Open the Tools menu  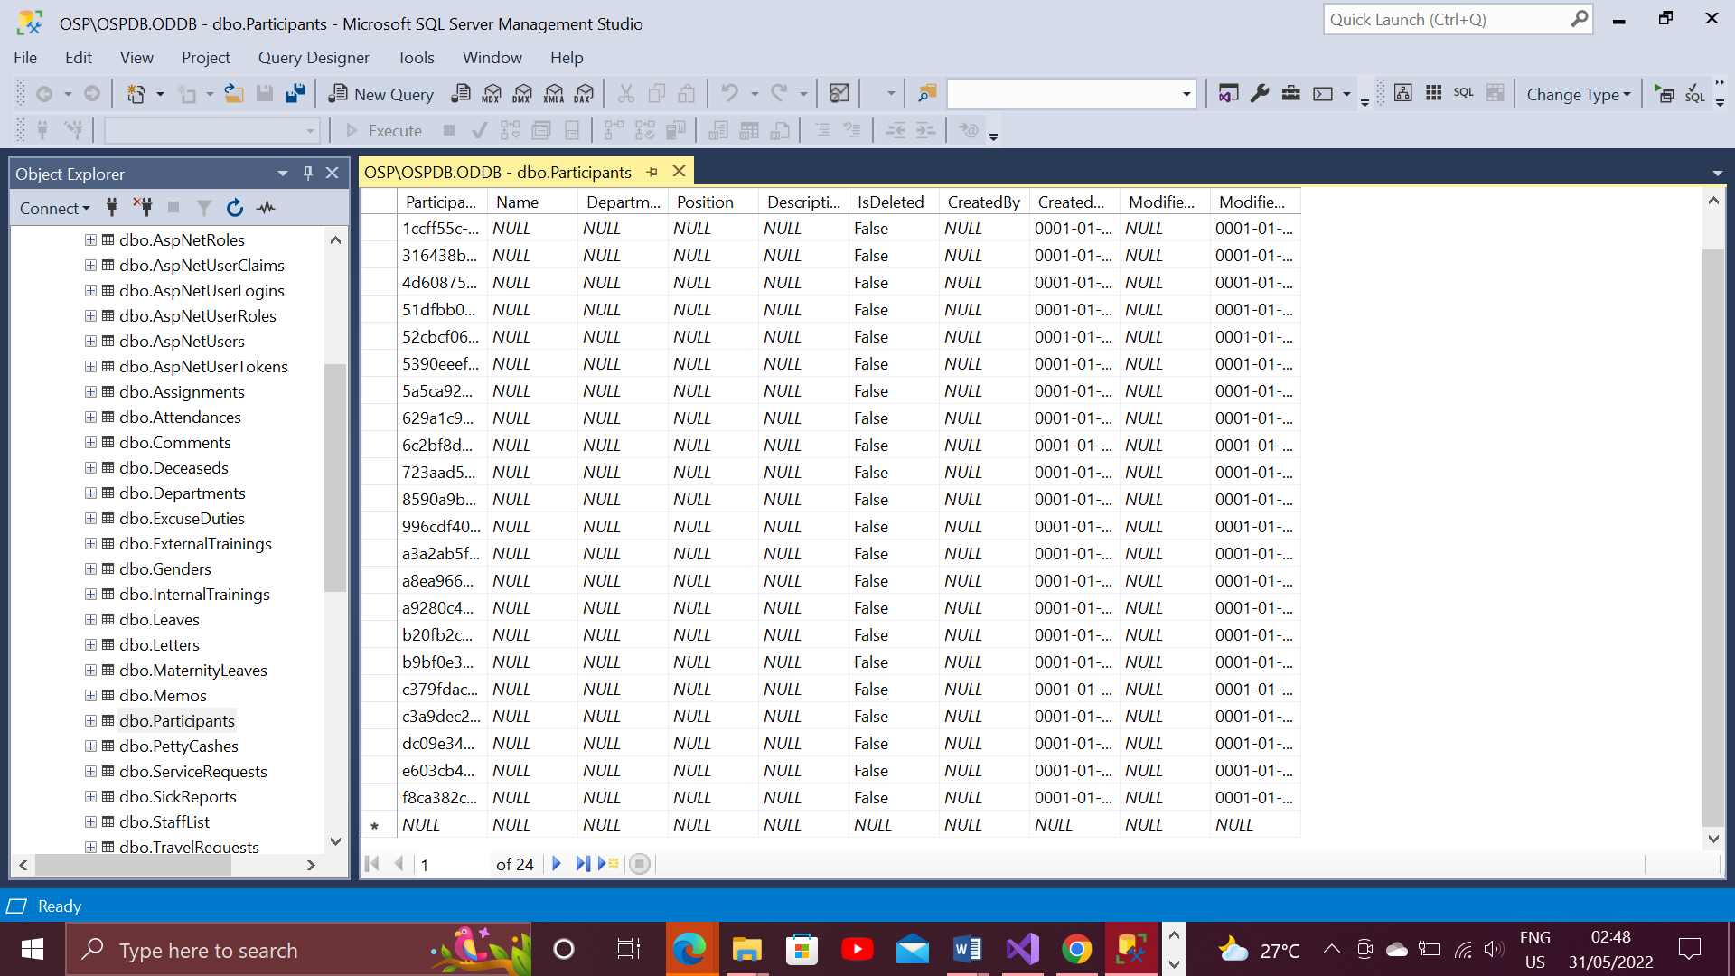416,57
